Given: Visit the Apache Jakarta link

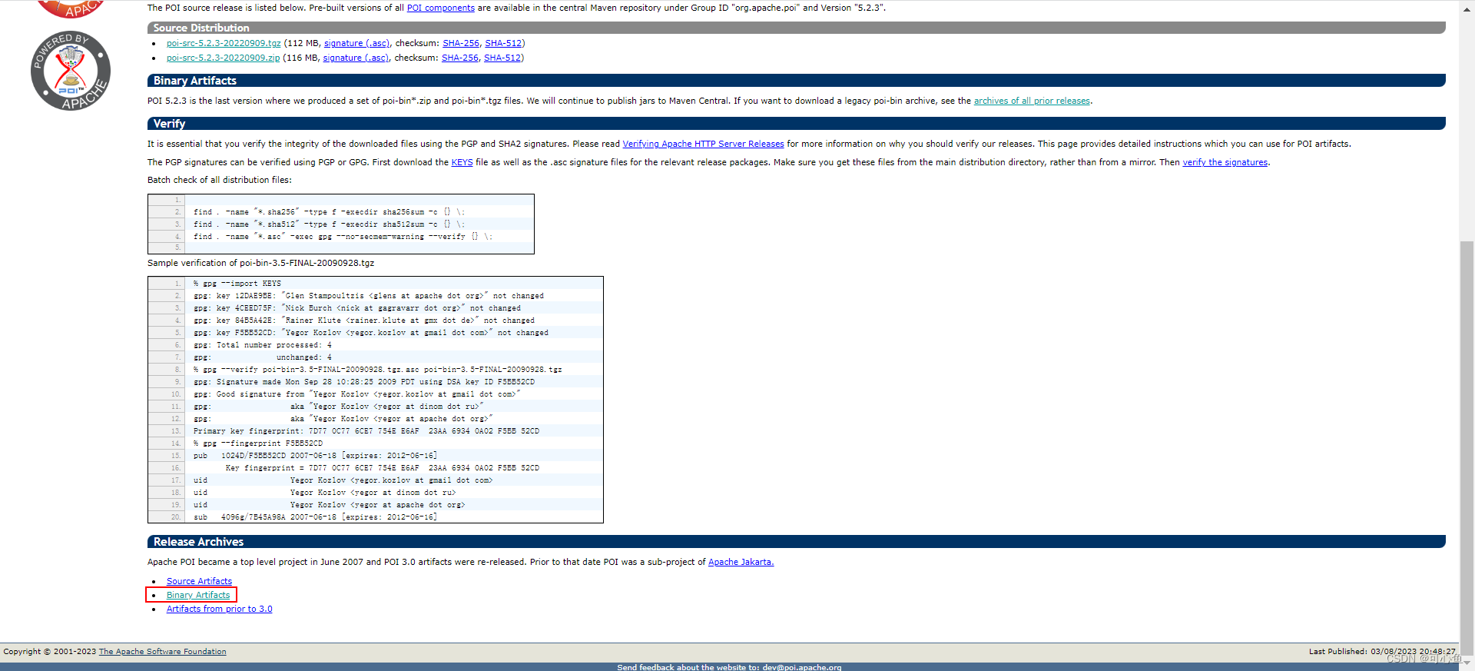Looking at the screenshot, I should [x=741, y=562].
